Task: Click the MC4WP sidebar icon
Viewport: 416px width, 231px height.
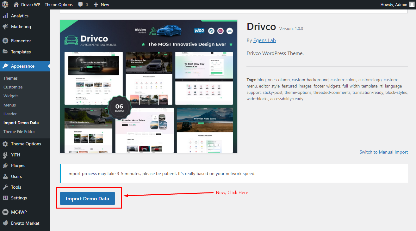Action: click(5, 212)
